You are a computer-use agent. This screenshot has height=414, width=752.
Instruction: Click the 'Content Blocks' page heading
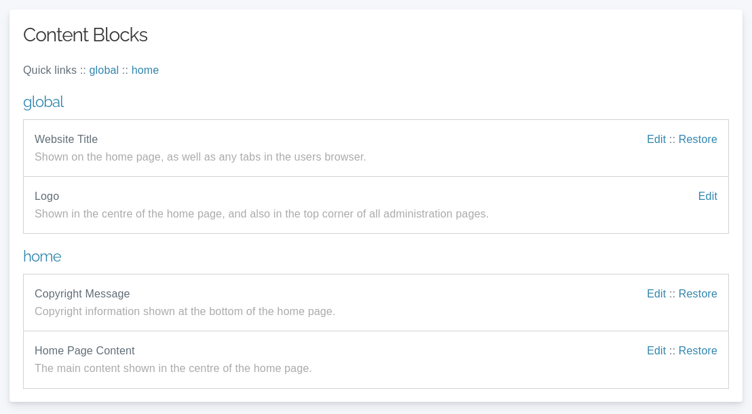pos(85,35)
